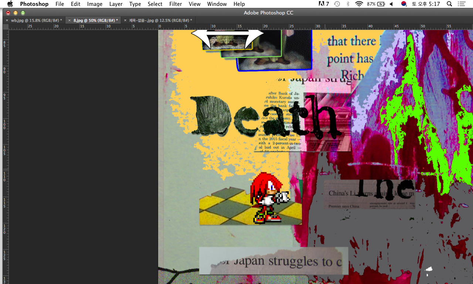This screenshot has width=473, height=284.
Task: Close the 제목-없음-.jpg document tab
Action: click(125, 20)
